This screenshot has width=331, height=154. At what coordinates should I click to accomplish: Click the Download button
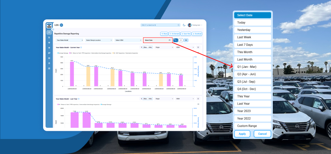197,34
